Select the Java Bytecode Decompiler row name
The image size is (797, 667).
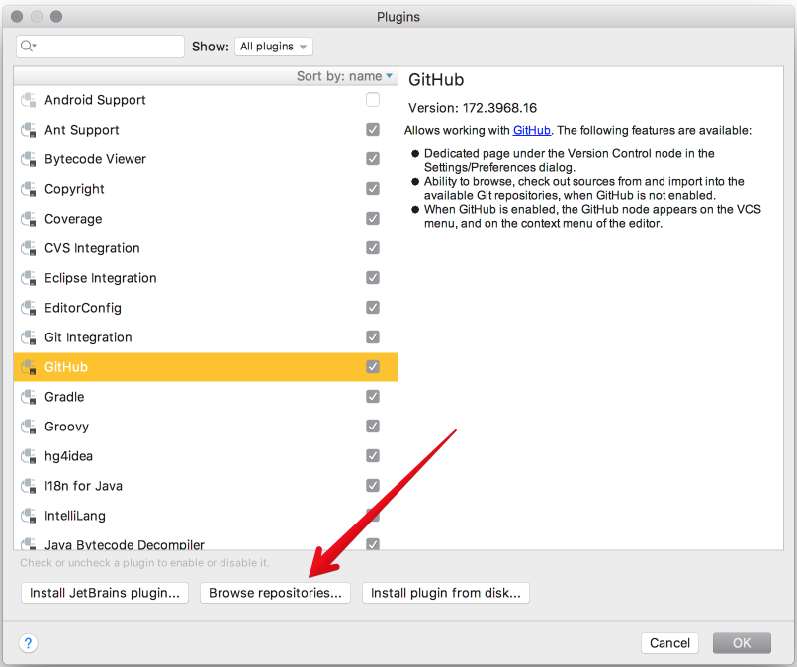point(125,544)
